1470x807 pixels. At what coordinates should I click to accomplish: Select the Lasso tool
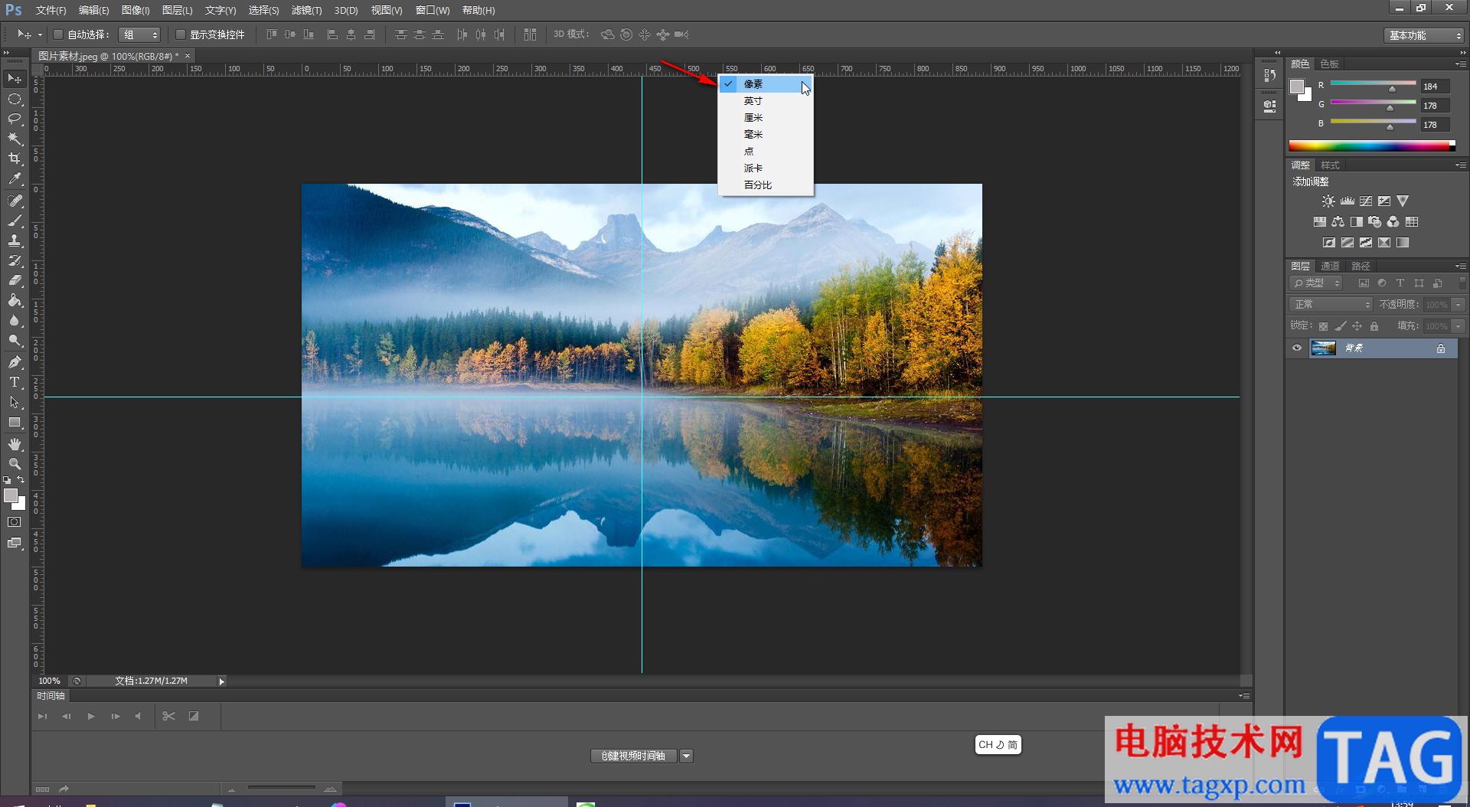pyautogui.click(x=15, y=119)
